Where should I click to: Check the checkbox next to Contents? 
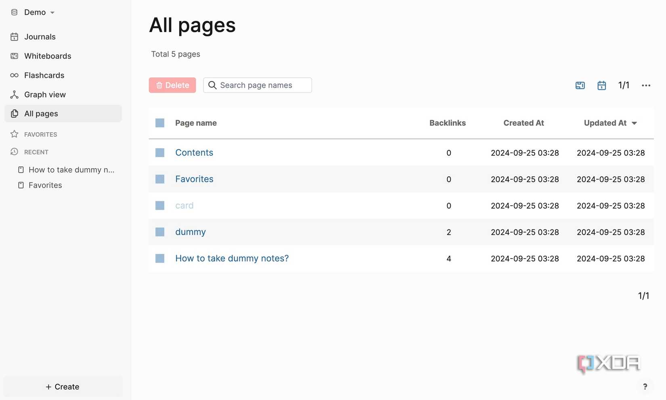(160, 152)
